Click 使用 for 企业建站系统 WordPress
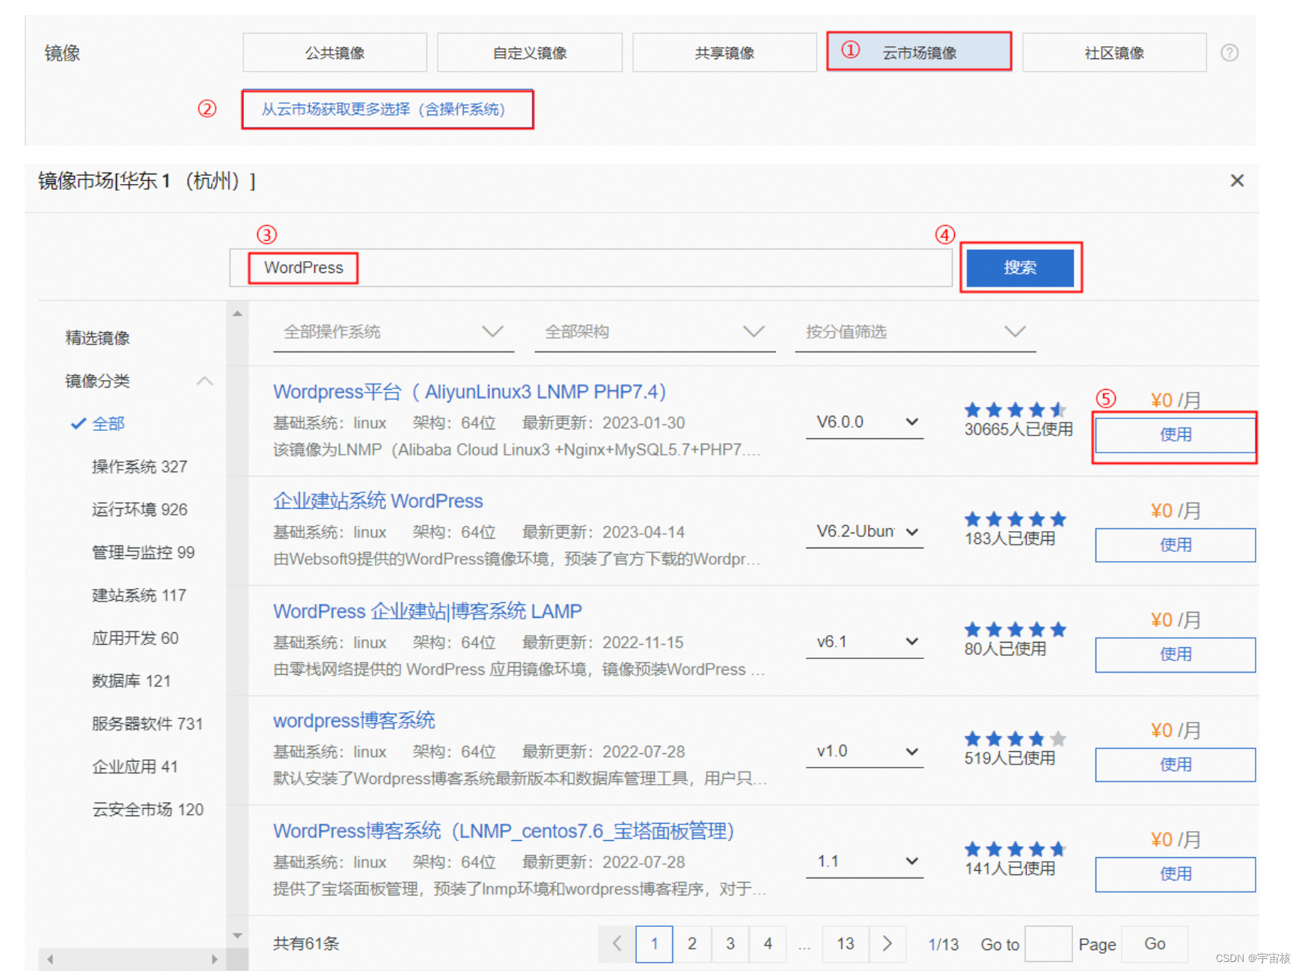 [x=1175, y=545]
